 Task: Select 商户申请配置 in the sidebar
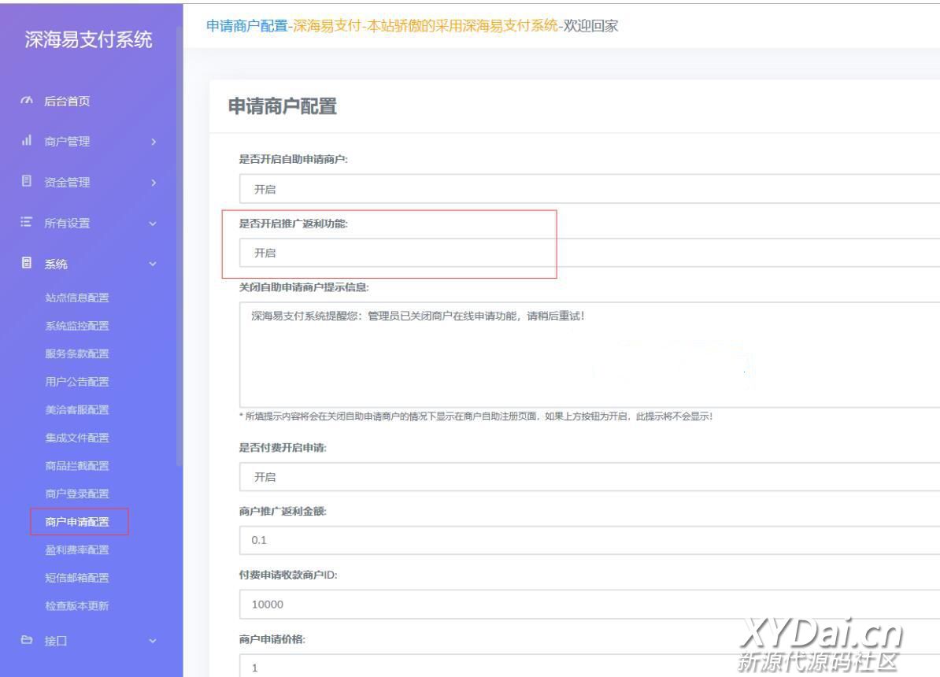coord(77,522)
